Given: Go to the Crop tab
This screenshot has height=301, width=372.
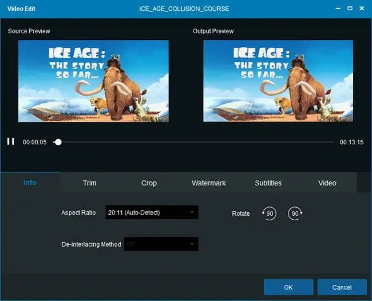Looking at the screenshot, I should point(149,183).
